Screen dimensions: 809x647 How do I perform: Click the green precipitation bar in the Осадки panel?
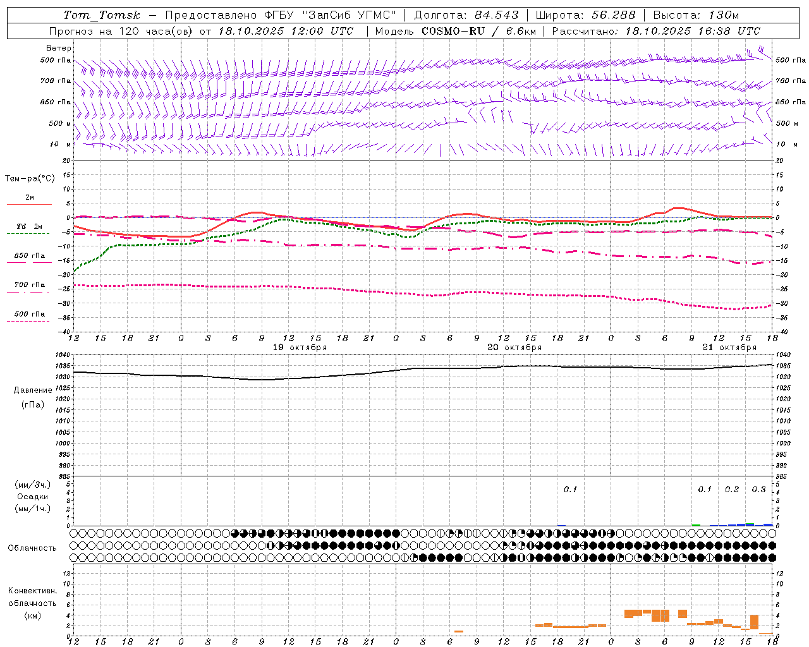696,524
